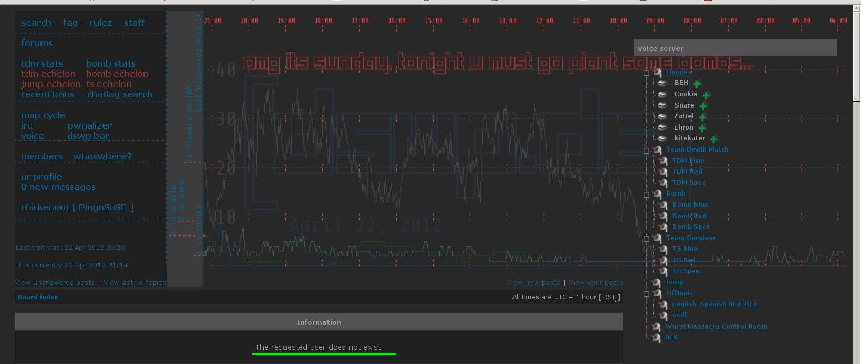This screenshot has height=364, width=861.
Task: Collapse the Bomb channel group
Action: tap(646, 195)
